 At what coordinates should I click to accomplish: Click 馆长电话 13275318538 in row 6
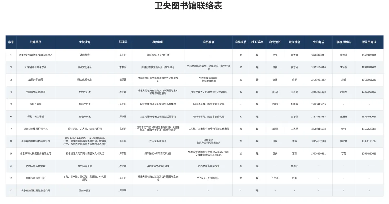point(318,116)
